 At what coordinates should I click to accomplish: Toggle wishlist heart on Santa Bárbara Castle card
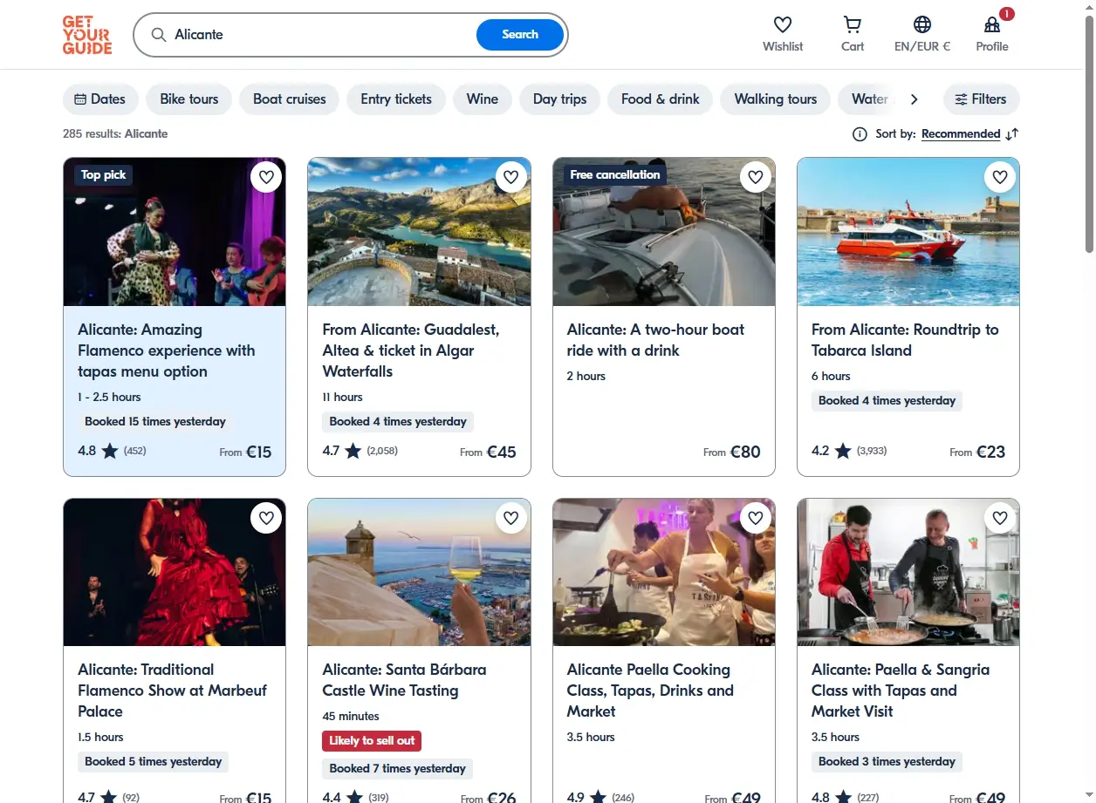tap(511, 518)
